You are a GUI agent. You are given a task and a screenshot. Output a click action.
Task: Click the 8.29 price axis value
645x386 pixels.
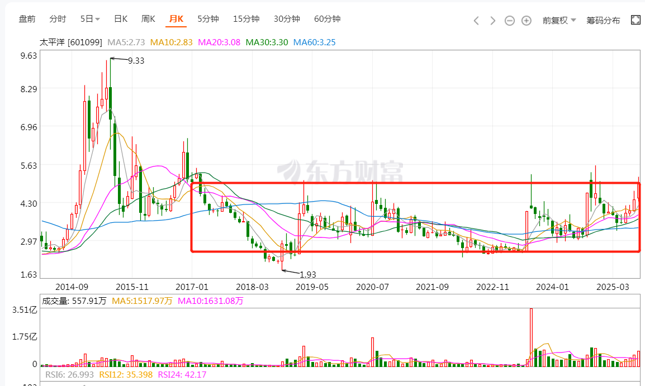click(29, 89)
